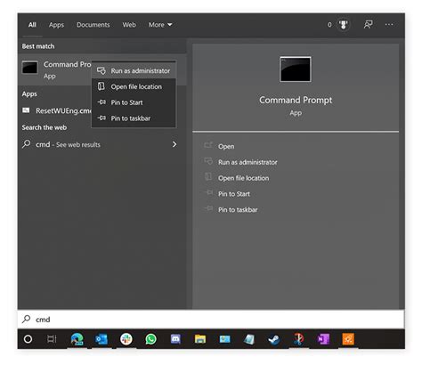
Task: Click the magnifier icon beside cmd web result
Action: point(26,144)
